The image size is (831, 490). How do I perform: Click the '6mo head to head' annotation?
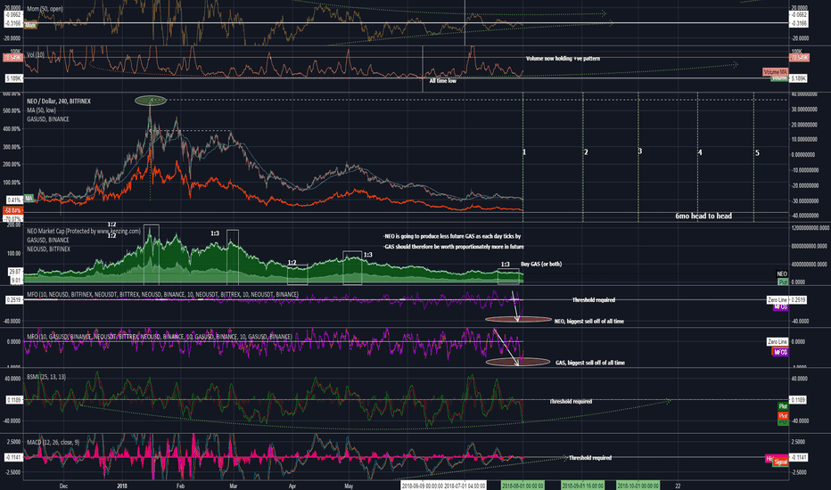pos(703,216)
